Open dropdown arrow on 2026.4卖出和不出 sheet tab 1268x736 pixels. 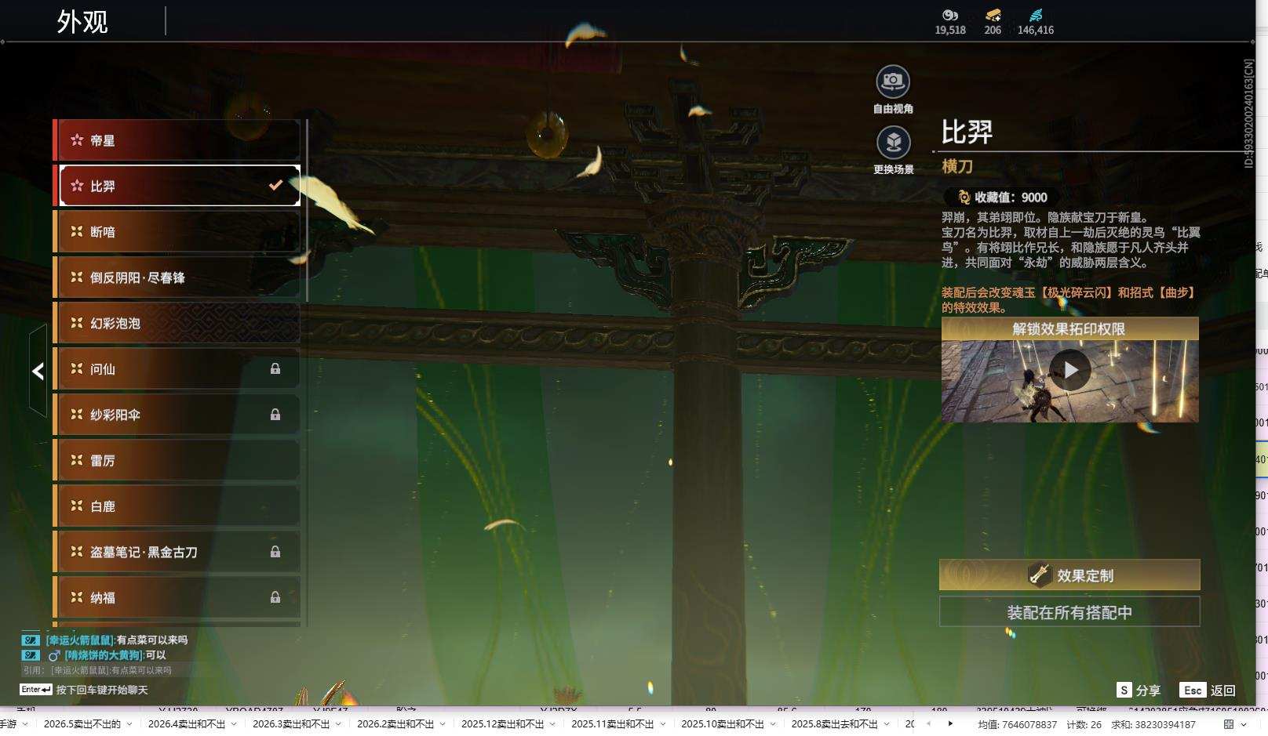click(233, 724)
